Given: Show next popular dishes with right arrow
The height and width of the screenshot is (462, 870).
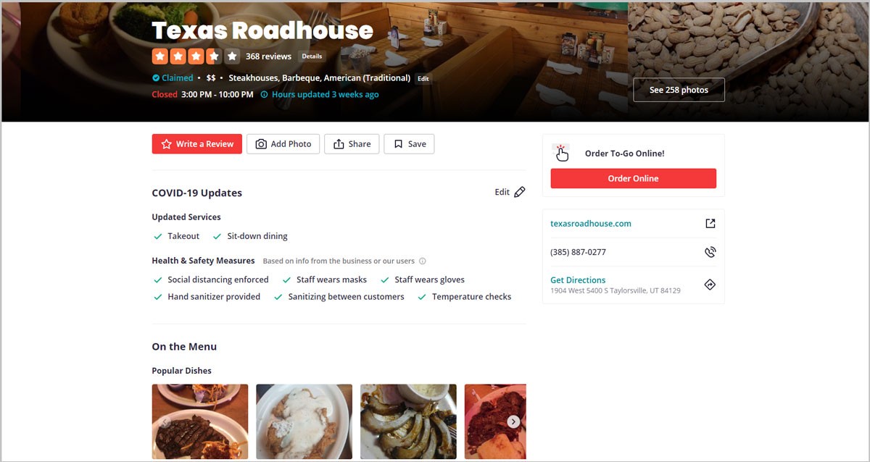Looking at the screenshot, I should coord(513,421).
